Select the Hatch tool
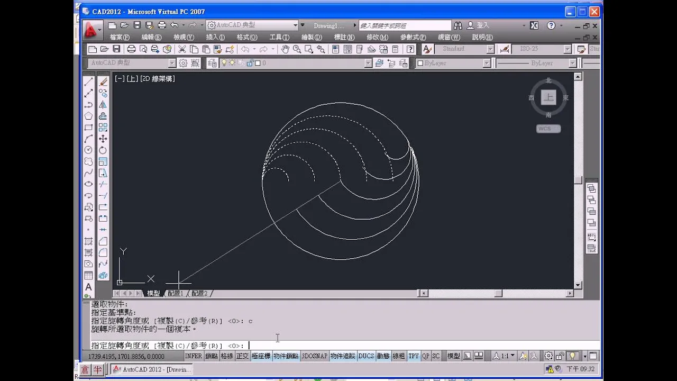This screenshot has height=381, width=677. point(88,241)
